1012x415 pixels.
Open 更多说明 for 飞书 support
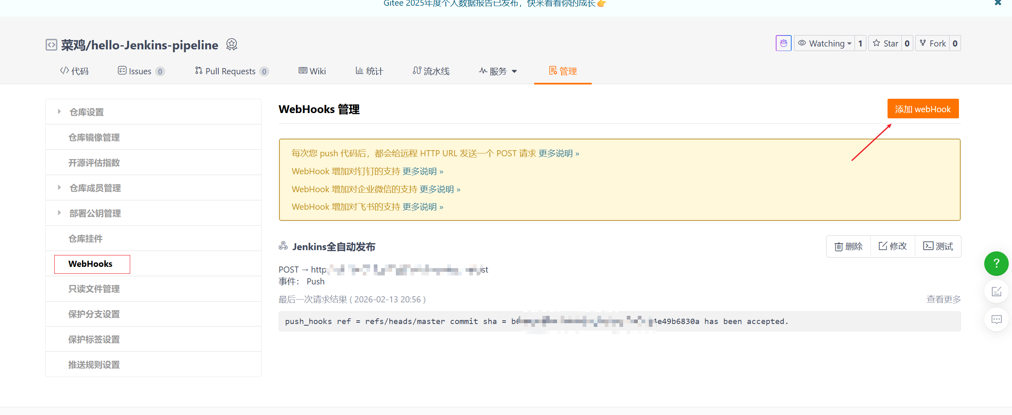pyautogui.click(x=423, y=207)
